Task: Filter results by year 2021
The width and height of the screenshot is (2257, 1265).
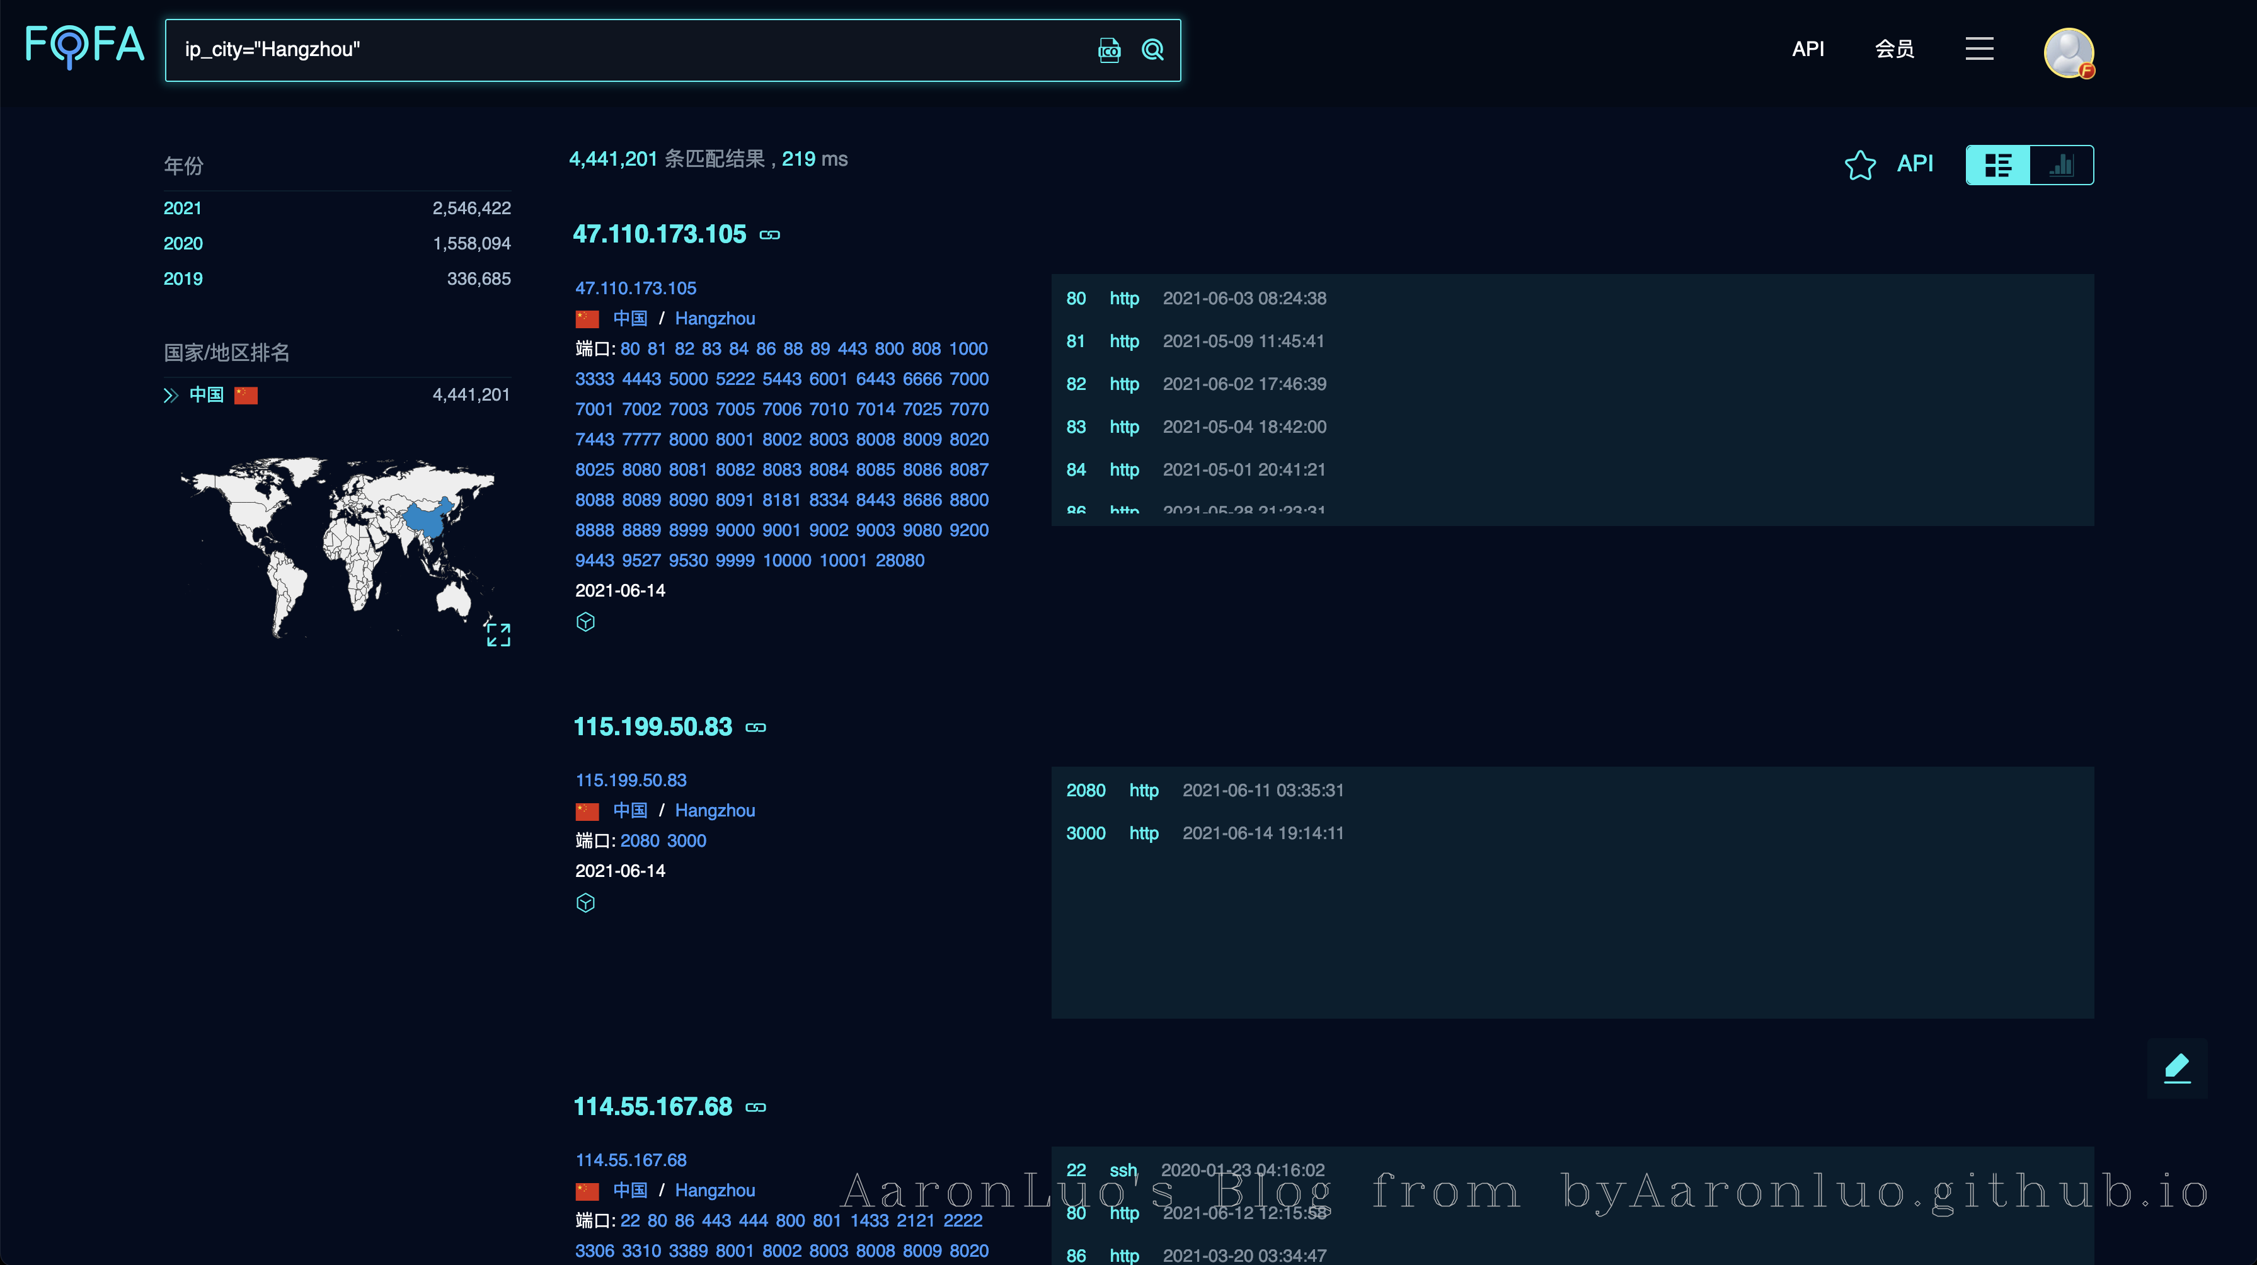Action: 182,209
